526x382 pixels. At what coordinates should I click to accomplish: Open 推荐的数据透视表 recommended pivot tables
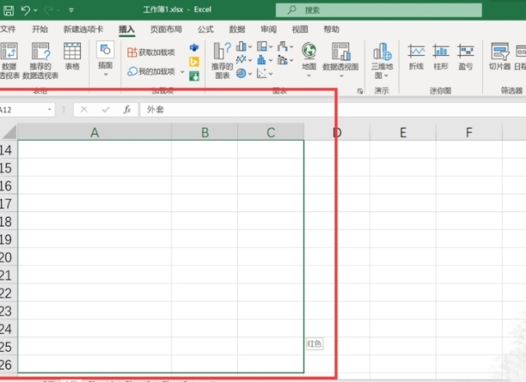coord(40,61)
